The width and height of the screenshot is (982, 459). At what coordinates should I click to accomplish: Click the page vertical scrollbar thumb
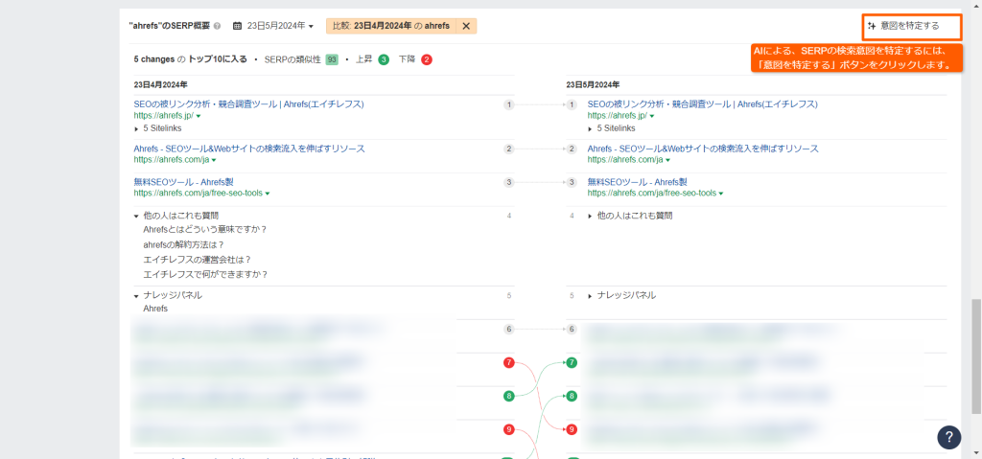pyautogui.click(x=976, y=356)
